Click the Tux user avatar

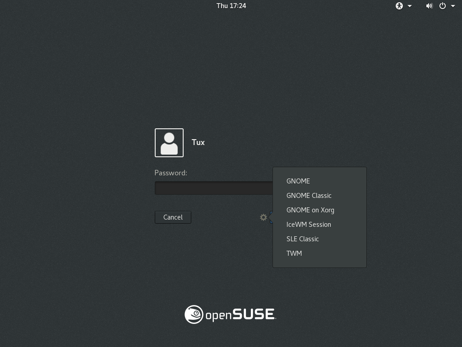pos(169,143)
